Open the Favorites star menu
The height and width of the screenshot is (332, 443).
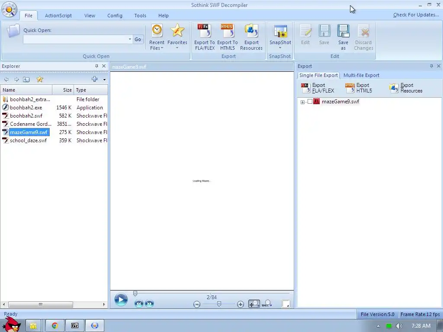click(177, 37)
